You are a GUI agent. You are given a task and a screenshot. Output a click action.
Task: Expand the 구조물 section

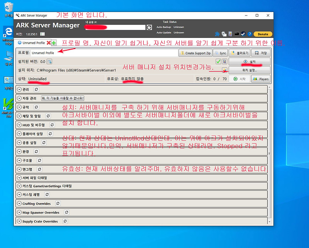[19, 160]
